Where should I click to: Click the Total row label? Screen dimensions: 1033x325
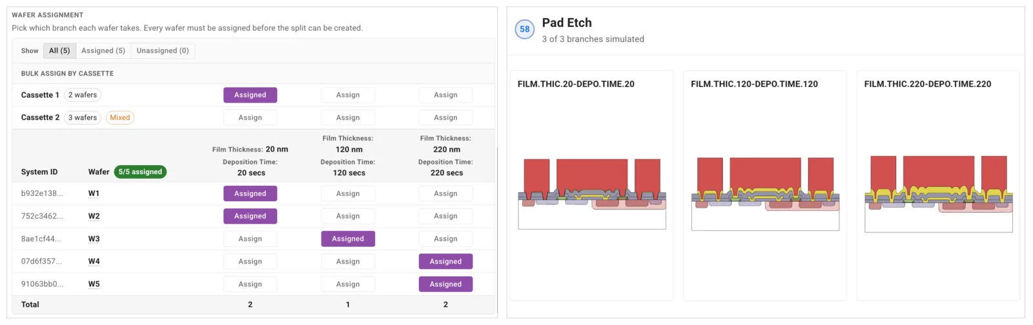click(x=30, y=304)
